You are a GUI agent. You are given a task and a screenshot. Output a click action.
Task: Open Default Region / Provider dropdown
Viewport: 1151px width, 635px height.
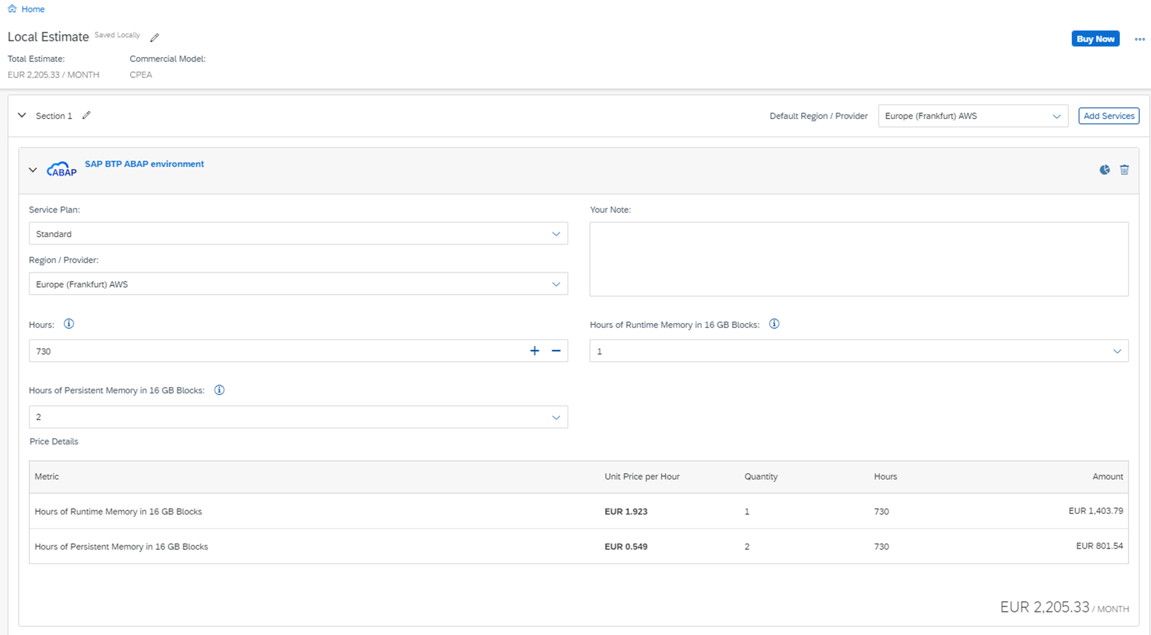tap(973, 116)
